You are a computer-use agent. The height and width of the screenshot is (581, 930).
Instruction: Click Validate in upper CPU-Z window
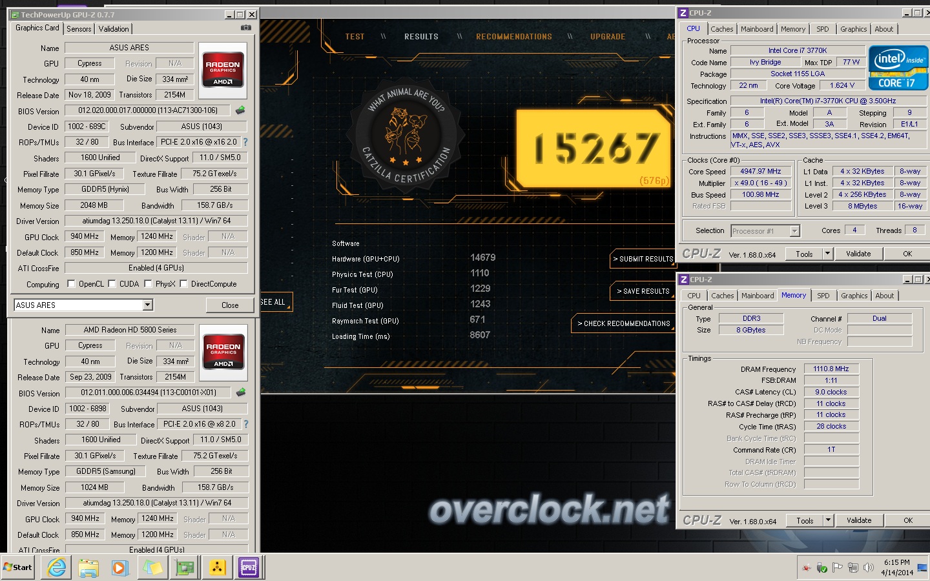coord(858,254)
